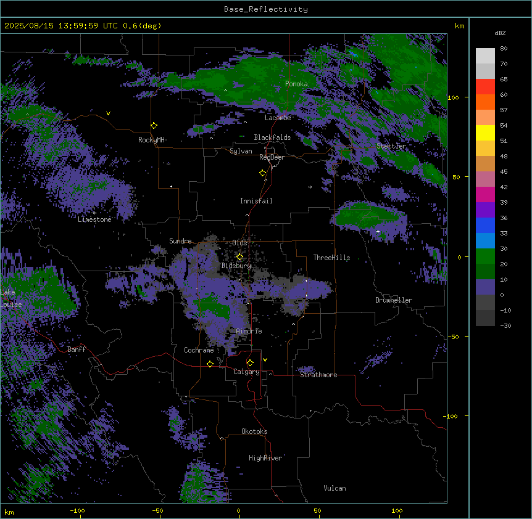The image size is (532, 519).
Task: Pick the bright green 30 dBZ legend swatch
Action: pyautogui.click(x=485, y=256)
